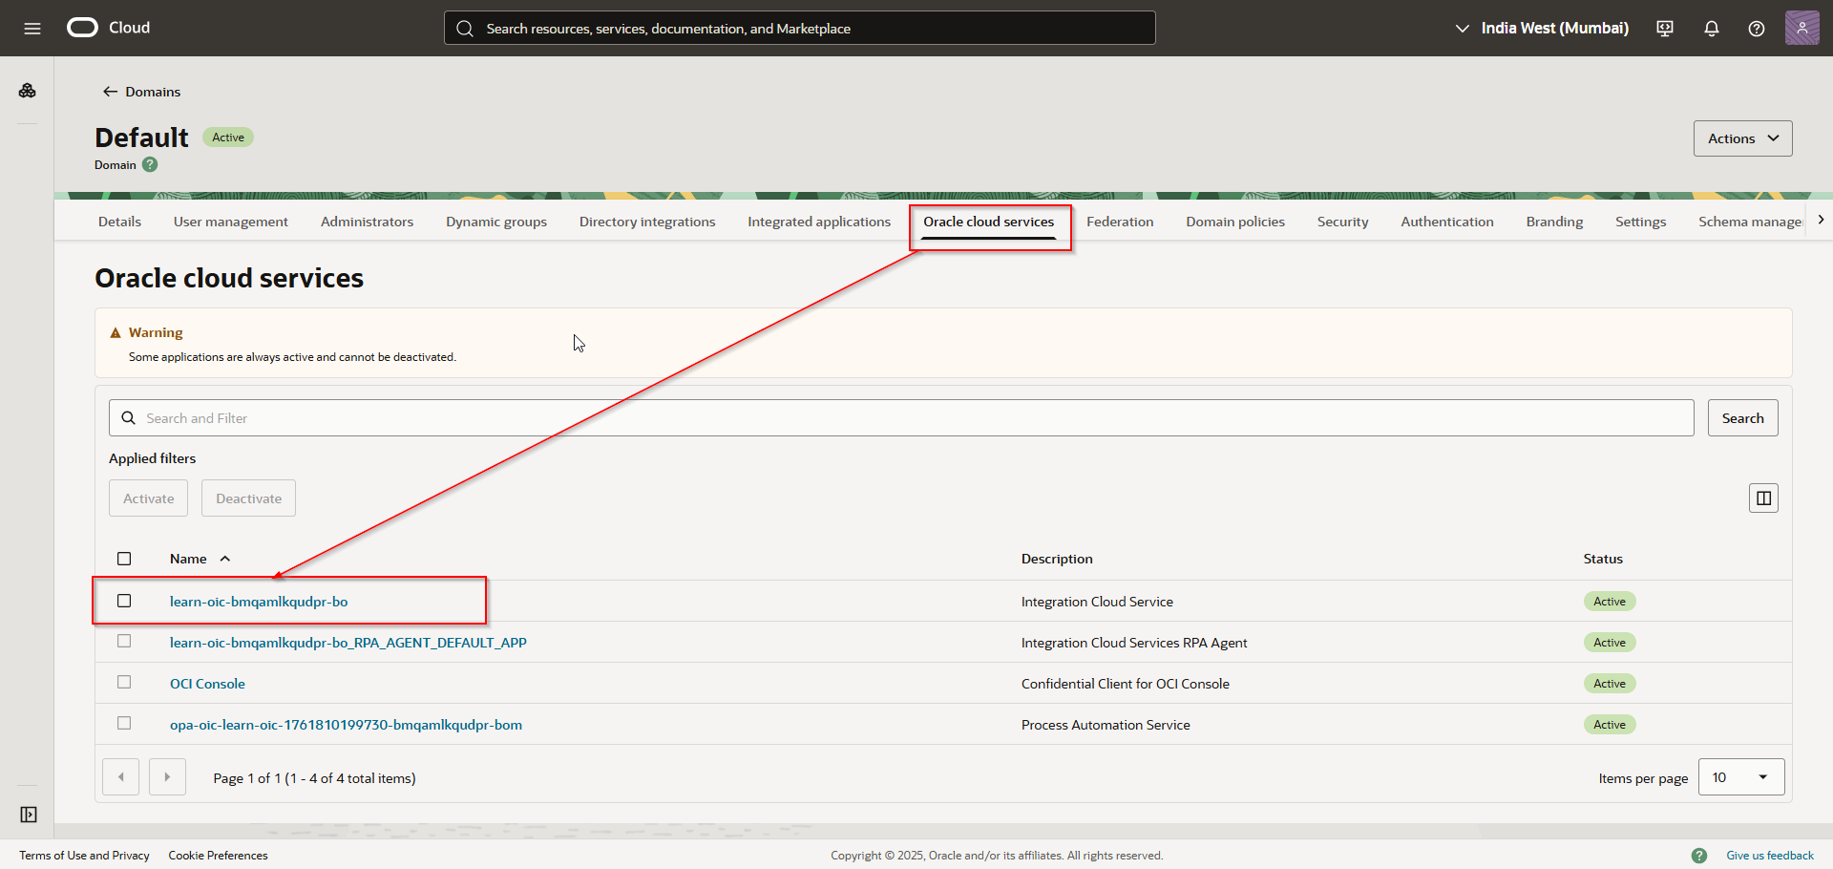Check the select-all checkbox in table header
Image resolution: width=1833 pixels, height=869 pixels.
click(x=124, y=559)
